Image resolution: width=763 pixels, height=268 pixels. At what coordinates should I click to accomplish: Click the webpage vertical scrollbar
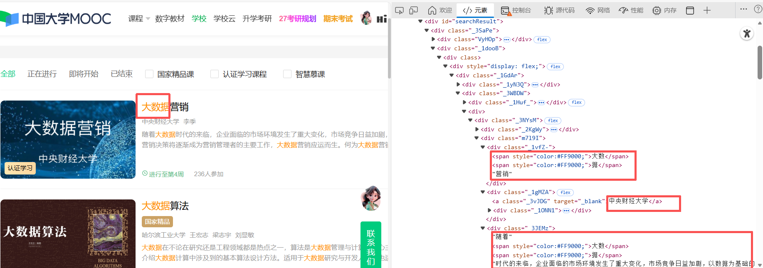point(389,49)
